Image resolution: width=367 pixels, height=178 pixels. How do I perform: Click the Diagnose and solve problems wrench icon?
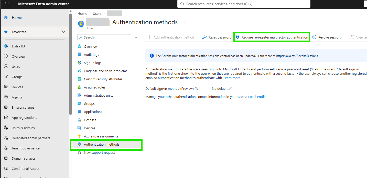(79, 71)
